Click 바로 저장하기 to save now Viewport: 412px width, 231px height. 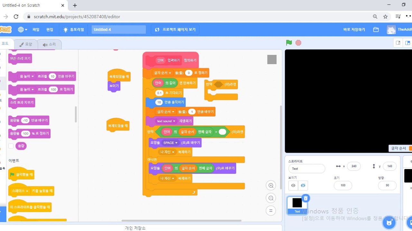(x=354, y=30)
